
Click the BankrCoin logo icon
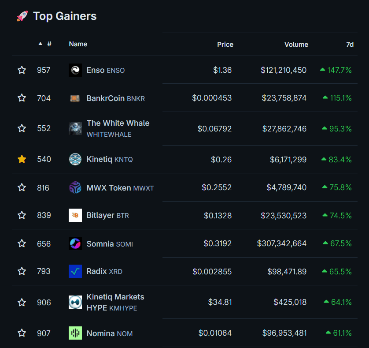coord(75,98)
